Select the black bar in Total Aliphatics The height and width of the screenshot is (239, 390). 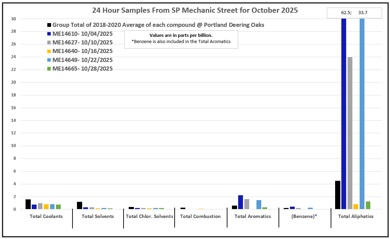(338, 195)
